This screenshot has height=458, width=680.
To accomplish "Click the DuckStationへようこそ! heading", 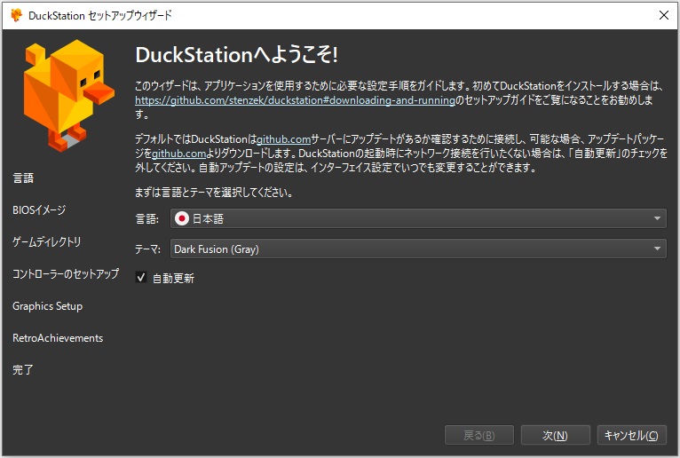I will tap(237, 55).
